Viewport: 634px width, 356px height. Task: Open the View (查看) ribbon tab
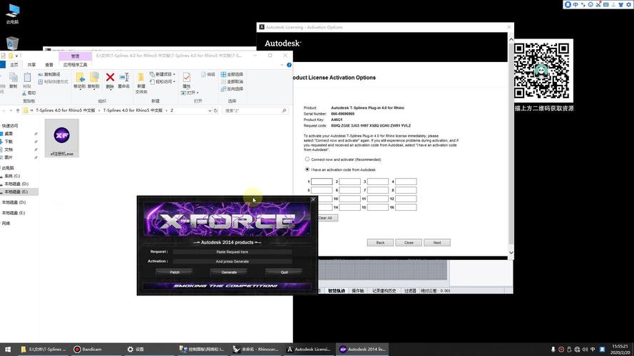pyautogui.click(x=48, y=64)
